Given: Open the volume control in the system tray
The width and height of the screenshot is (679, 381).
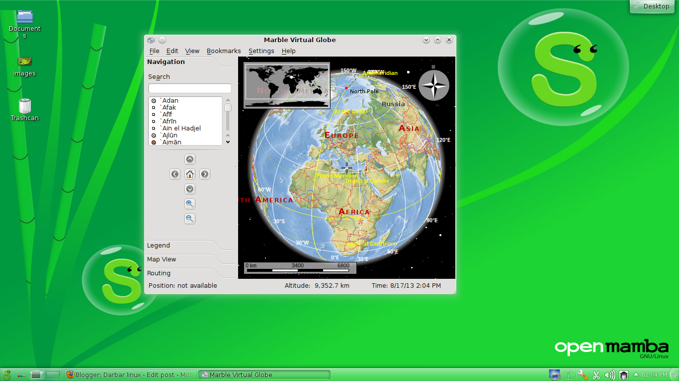Looking at the screenshot, I should (608, 375).
